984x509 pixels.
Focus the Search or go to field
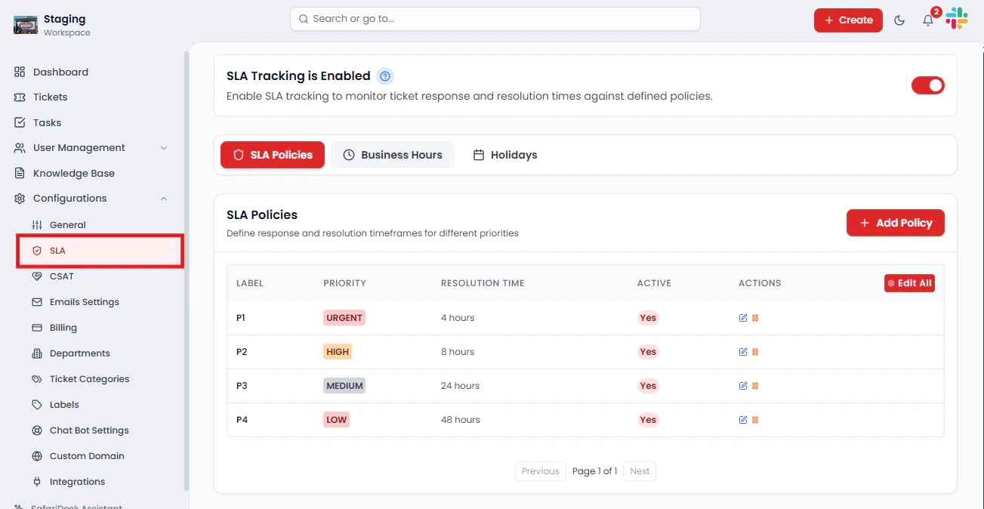coord(495,19)
